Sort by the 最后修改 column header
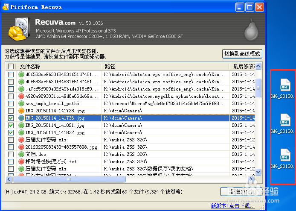The height and width of the screenshot is (211, 296). tap(242, 66)
